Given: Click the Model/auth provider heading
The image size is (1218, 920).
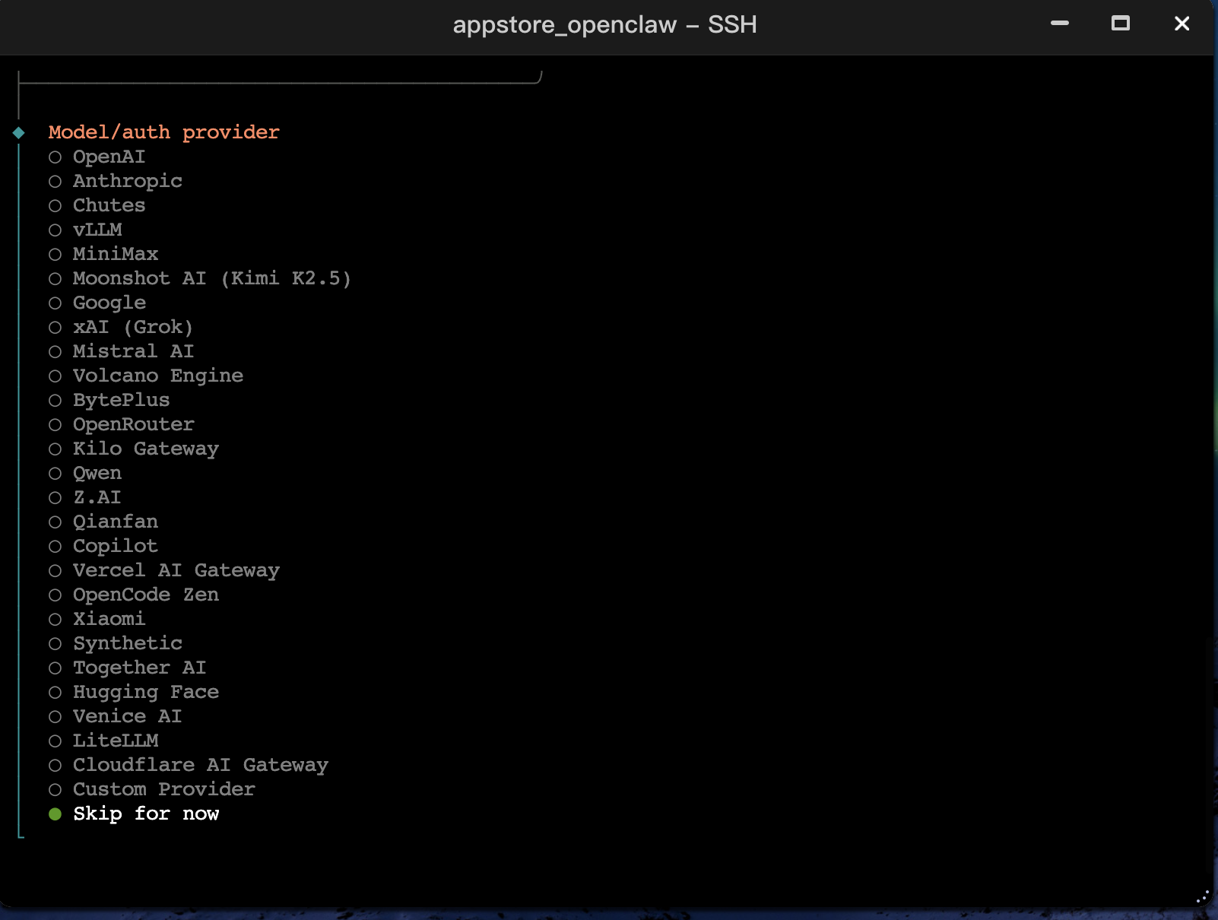Looking at the screenshot, I should coord(163,132).
